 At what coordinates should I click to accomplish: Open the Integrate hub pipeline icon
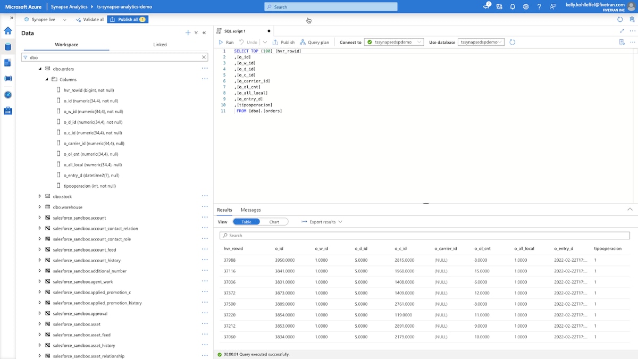8,79
